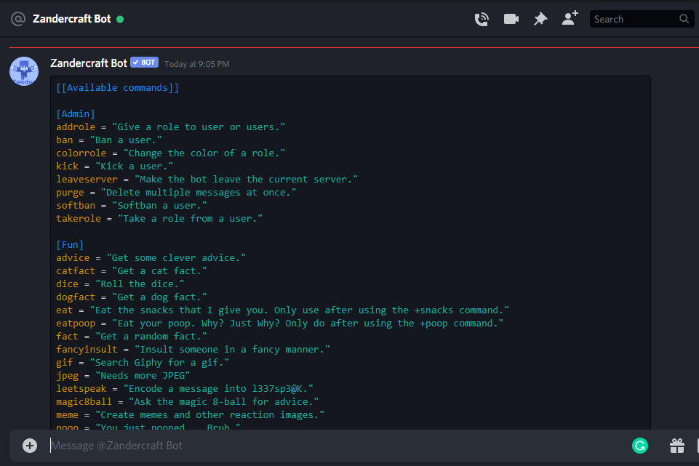Click the softban command line
The height and width of the screenshot is (466, 699).
click(132, 206)
